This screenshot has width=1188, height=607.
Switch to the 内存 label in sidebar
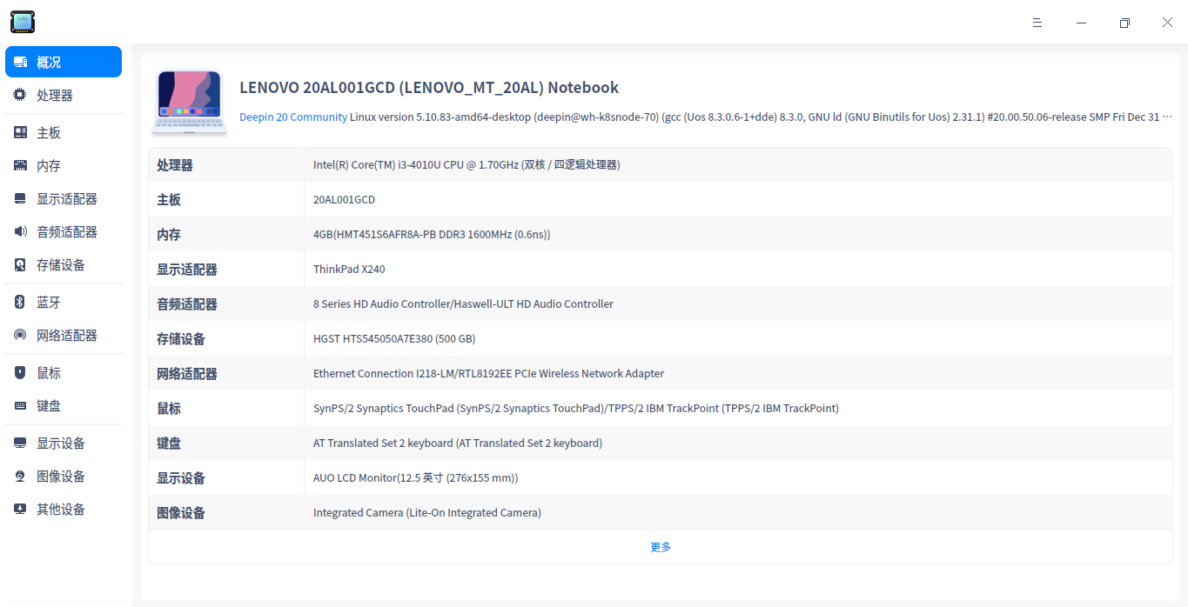point(49,166)
